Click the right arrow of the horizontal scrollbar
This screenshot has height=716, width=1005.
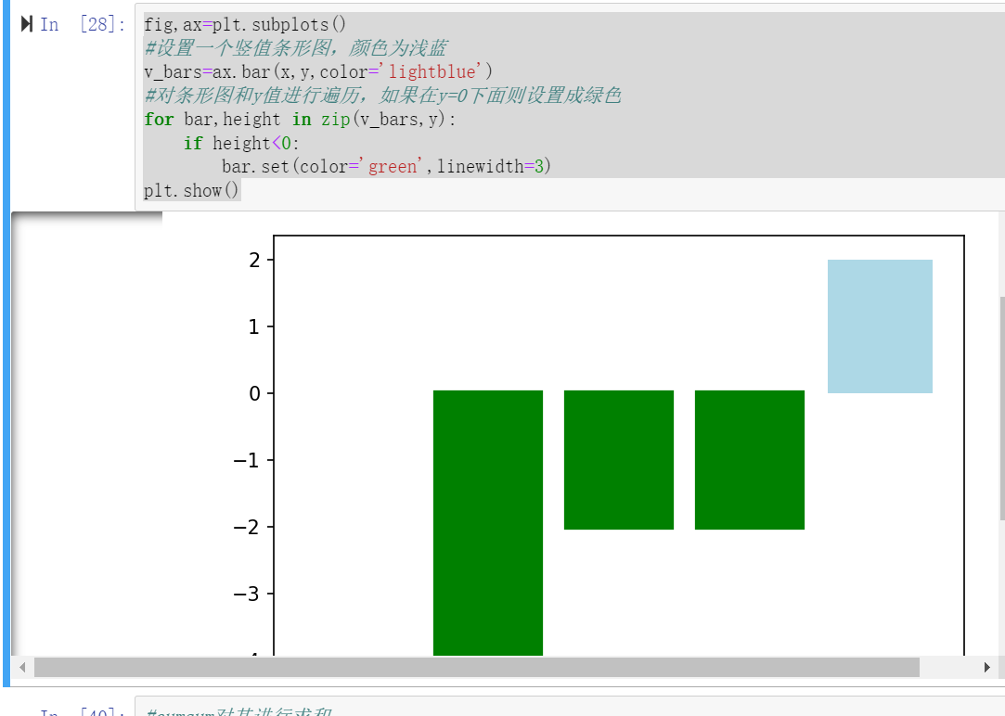pyautogui.click(x=989, y=667)
